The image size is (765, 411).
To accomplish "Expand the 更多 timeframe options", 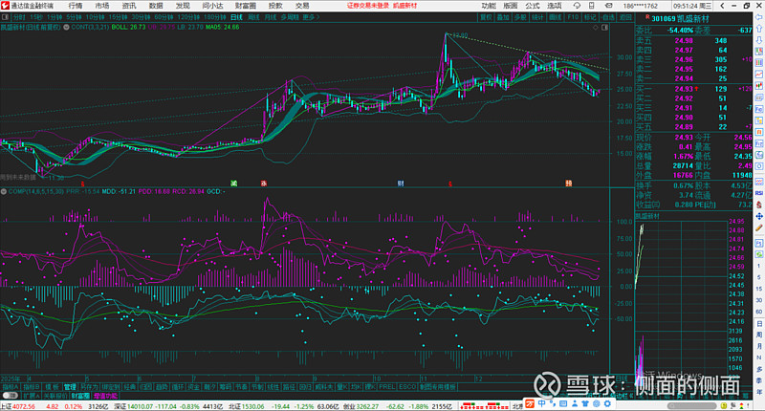I will [312, 17].
